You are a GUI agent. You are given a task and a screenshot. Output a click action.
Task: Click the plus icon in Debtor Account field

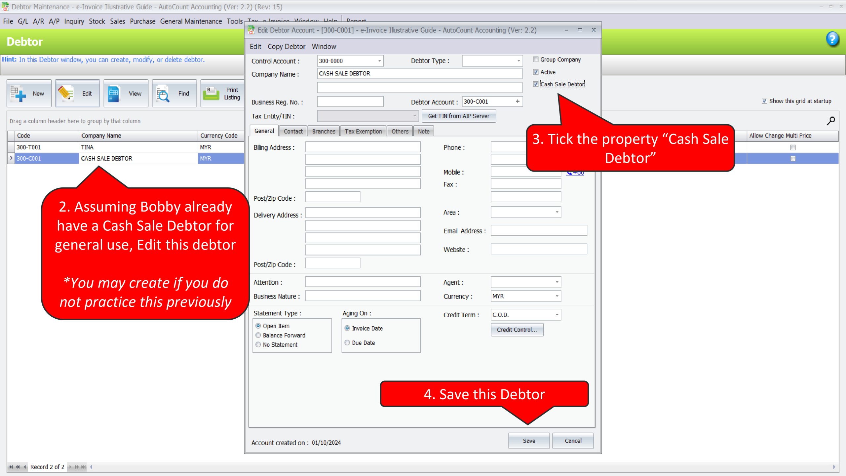click(518, 101)
